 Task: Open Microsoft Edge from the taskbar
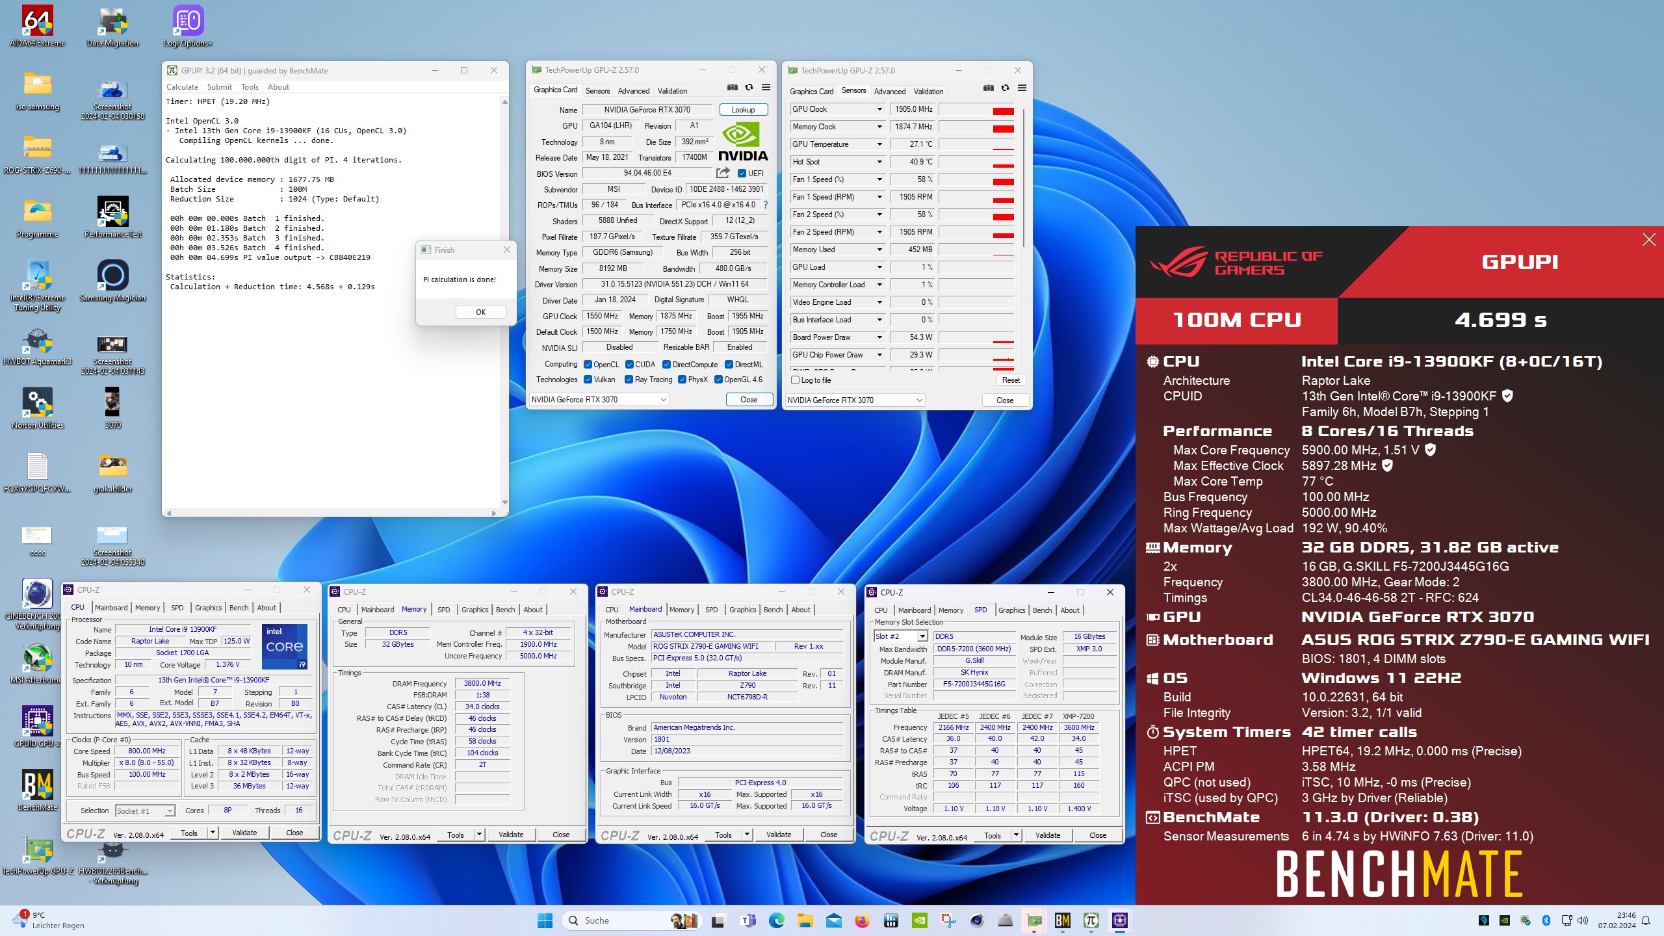click(x=777, y=920)
